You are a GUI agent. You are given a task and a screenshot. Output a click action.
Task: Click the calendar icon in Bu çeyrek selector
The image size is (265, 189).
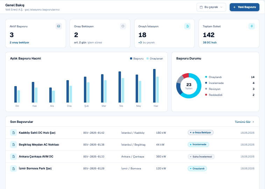click(201, 7)
